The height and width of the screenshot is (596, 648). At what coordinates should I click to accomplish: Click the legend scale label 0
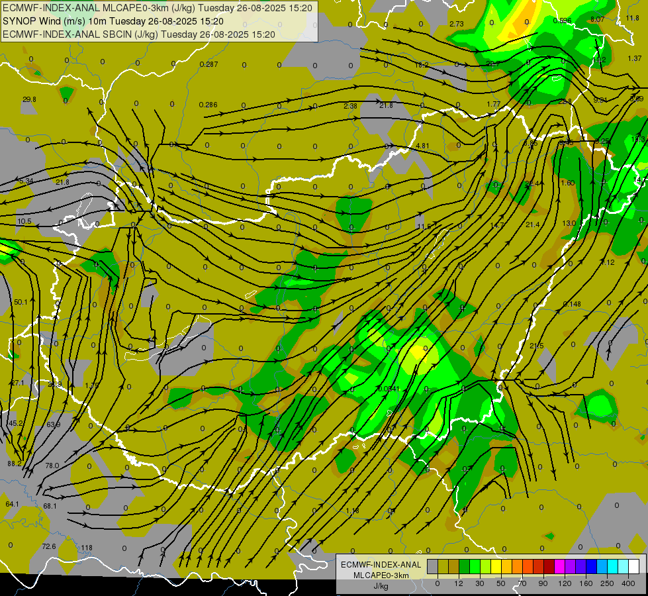(438, 583)
